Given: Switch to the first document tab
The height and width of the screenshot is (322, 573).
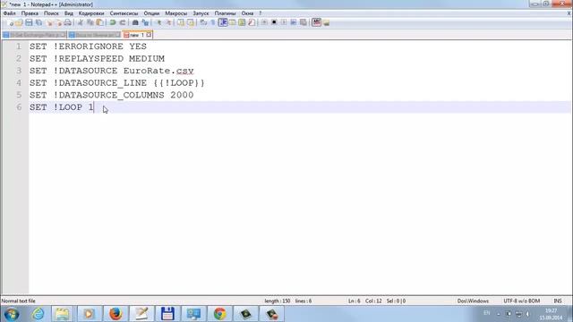Looking at the screenshot, I should pos(34,35).
